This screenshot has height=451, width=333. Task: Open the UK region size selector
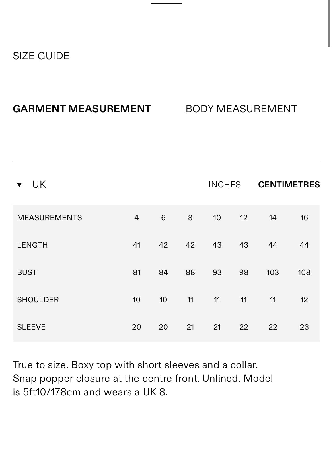pos(39,185)
